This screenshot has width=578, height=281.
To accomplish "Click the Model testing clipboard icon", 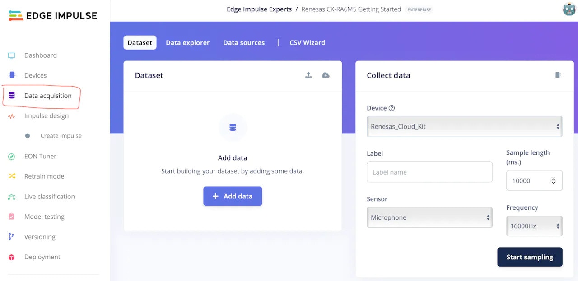I will (12, 217).
